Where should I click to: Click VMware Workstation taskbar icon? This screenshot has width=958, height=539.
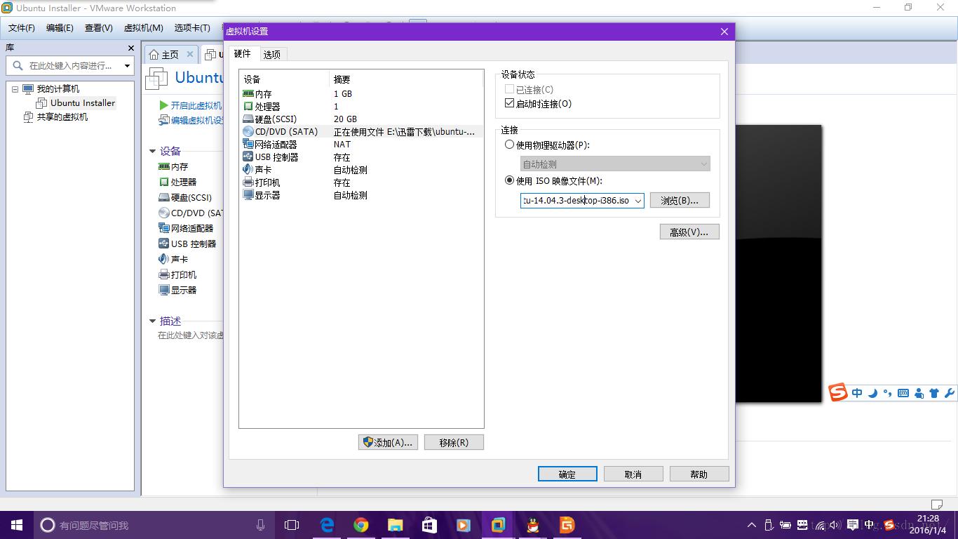point(499,525)
